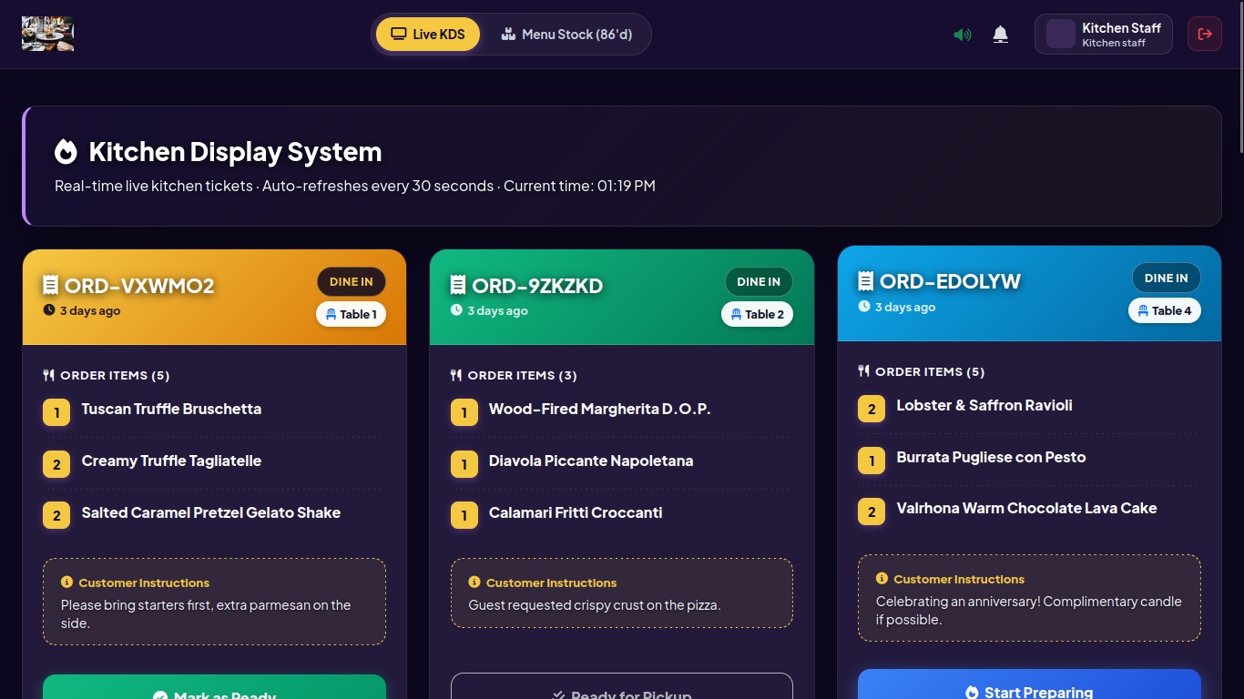Click the utensils icon beside ORDER ITEMS (3)

[456, 375]
